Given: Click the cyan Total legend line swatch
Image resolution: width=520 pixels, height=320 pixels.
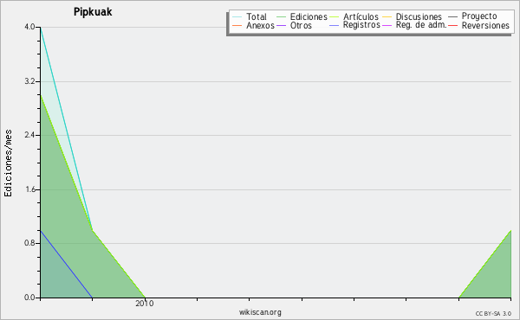Looking at the screenshot, I should point(237,16).
